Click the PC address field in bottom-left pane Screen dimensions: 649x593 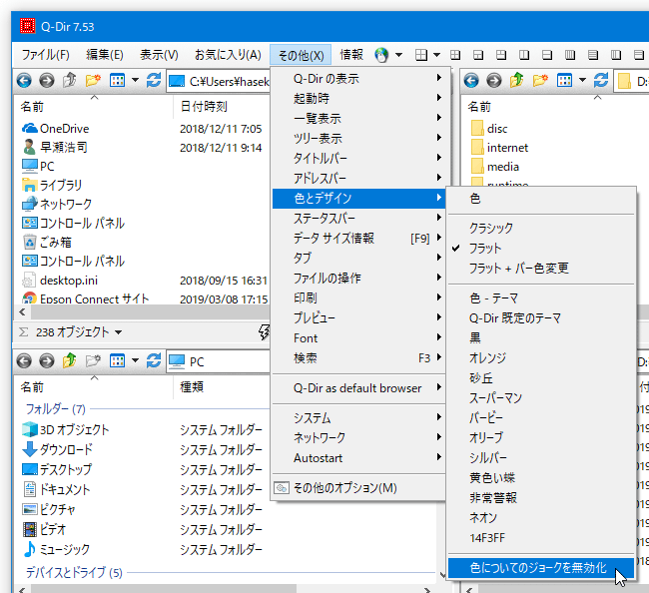(x=219, y=361)
